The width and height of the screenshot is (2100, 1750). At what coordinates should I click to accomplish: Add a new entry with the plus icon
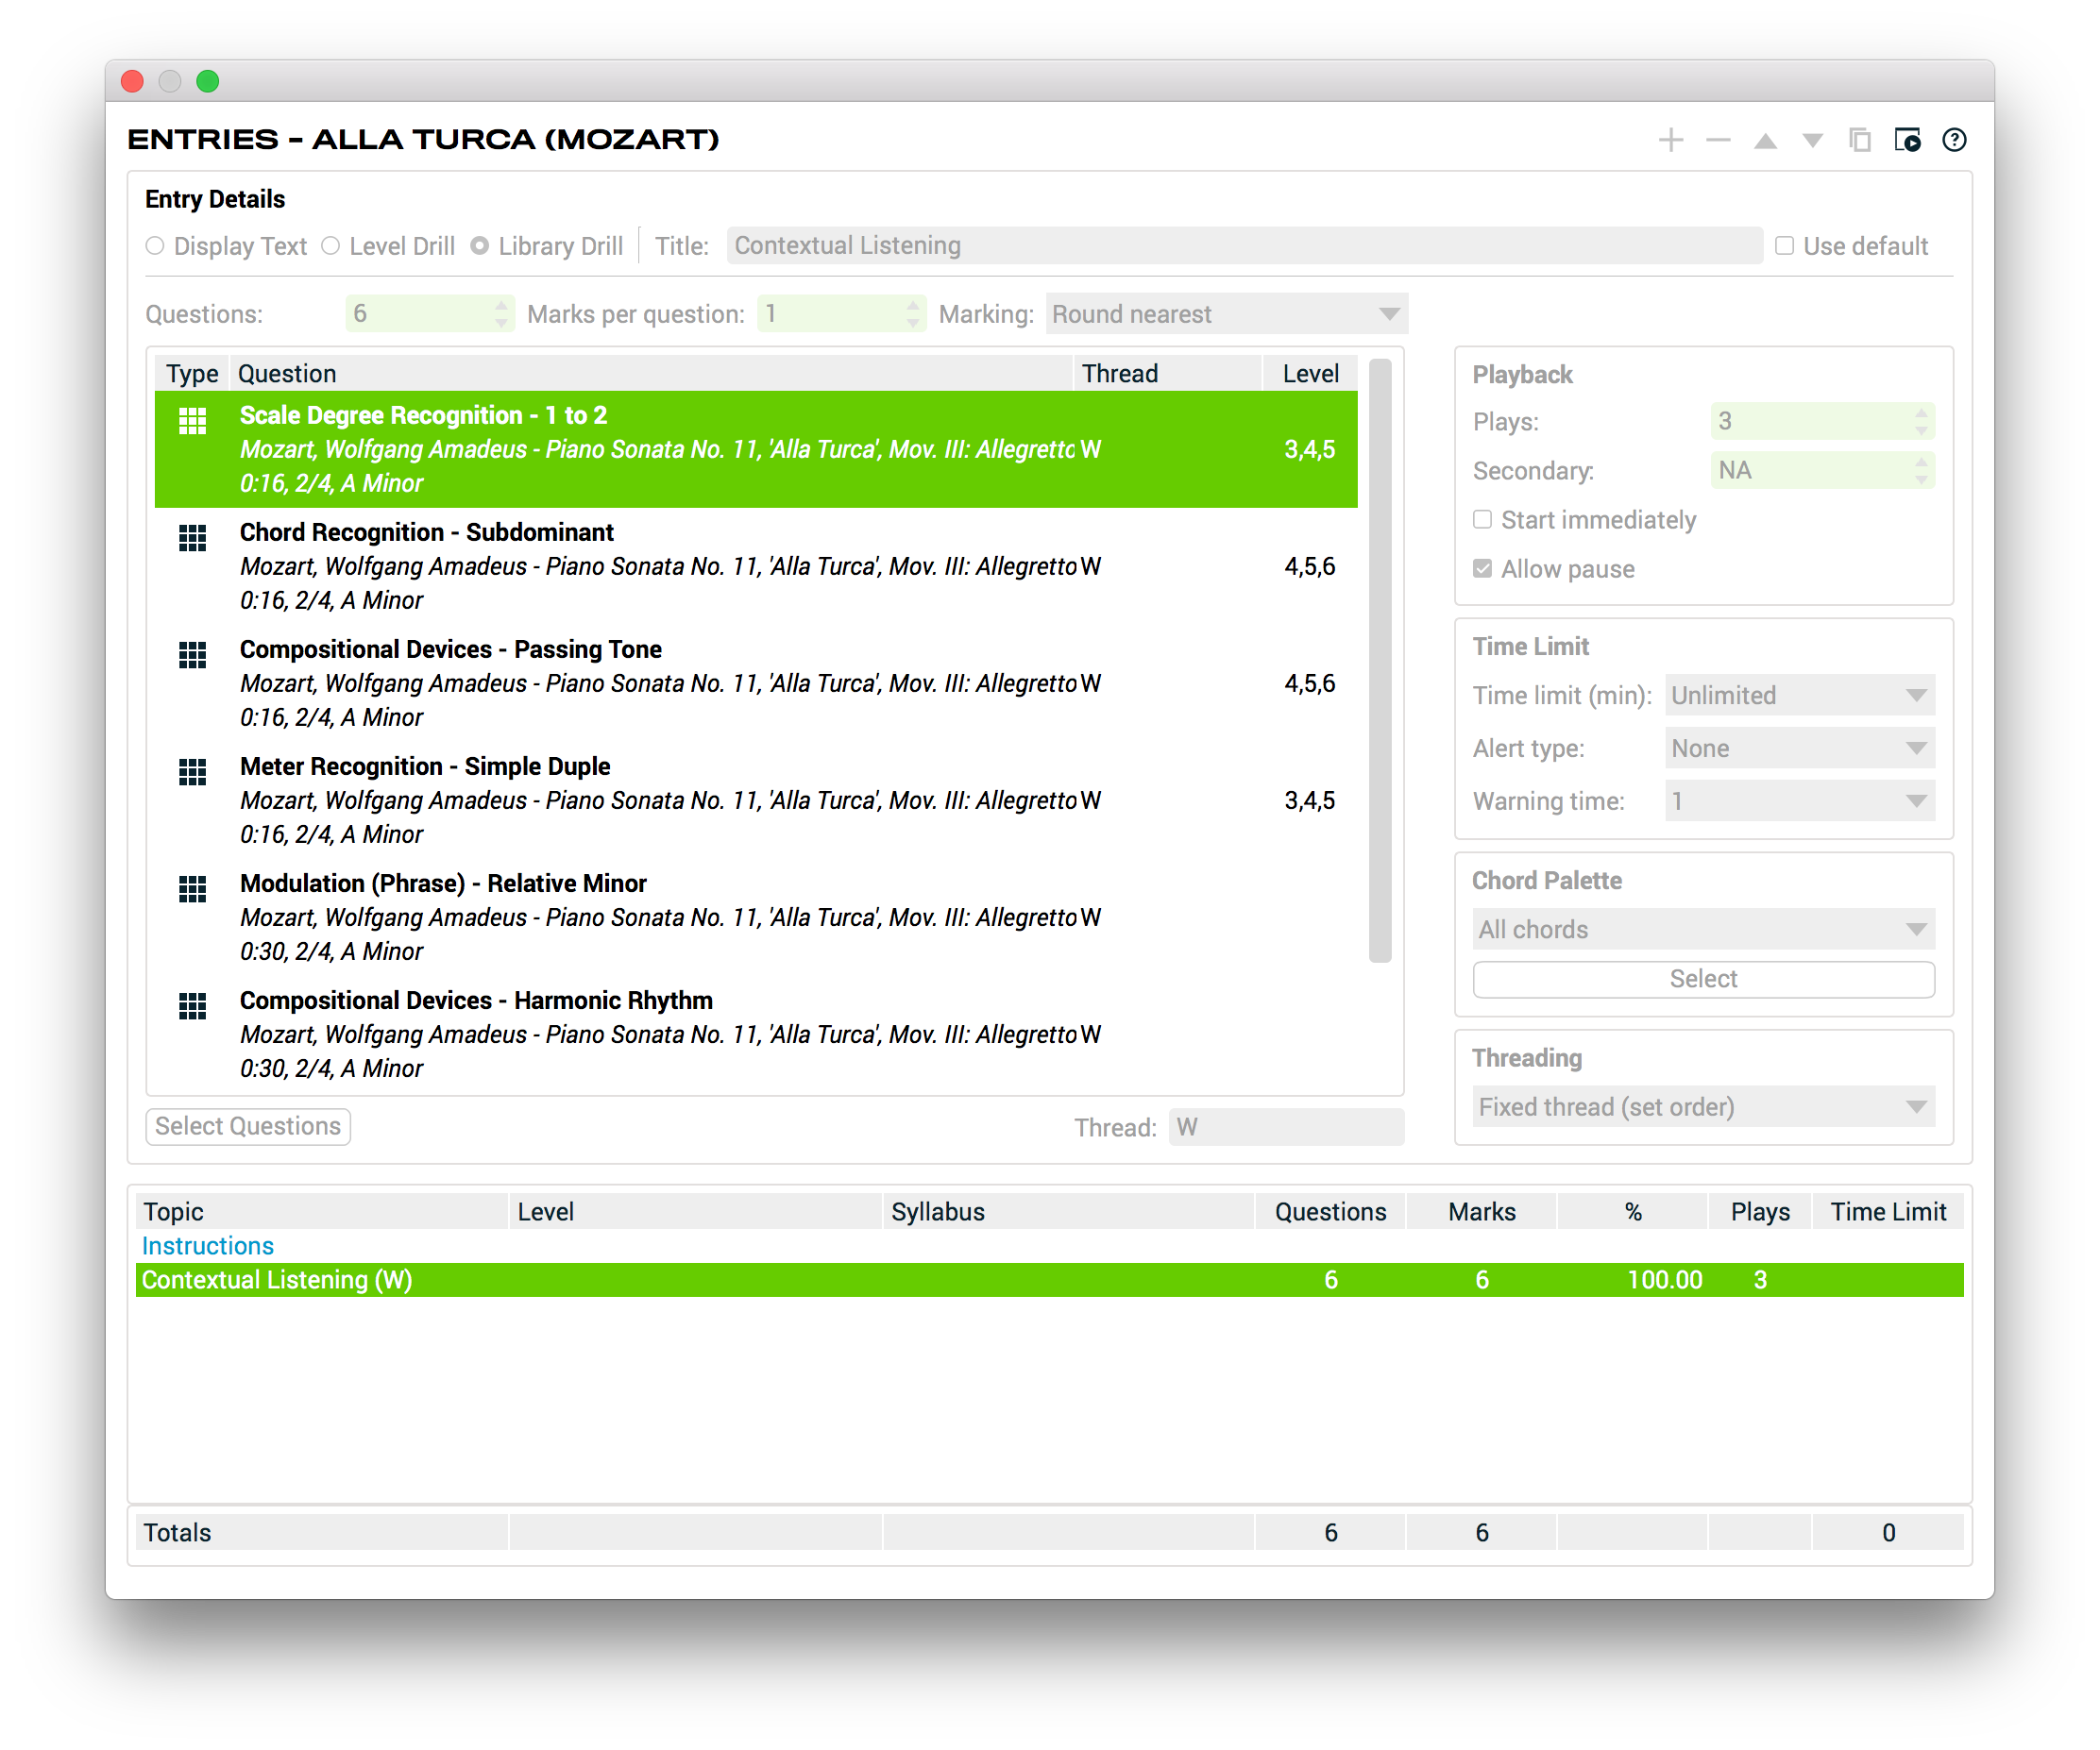pyautogui.click(x=1670, y=141)
